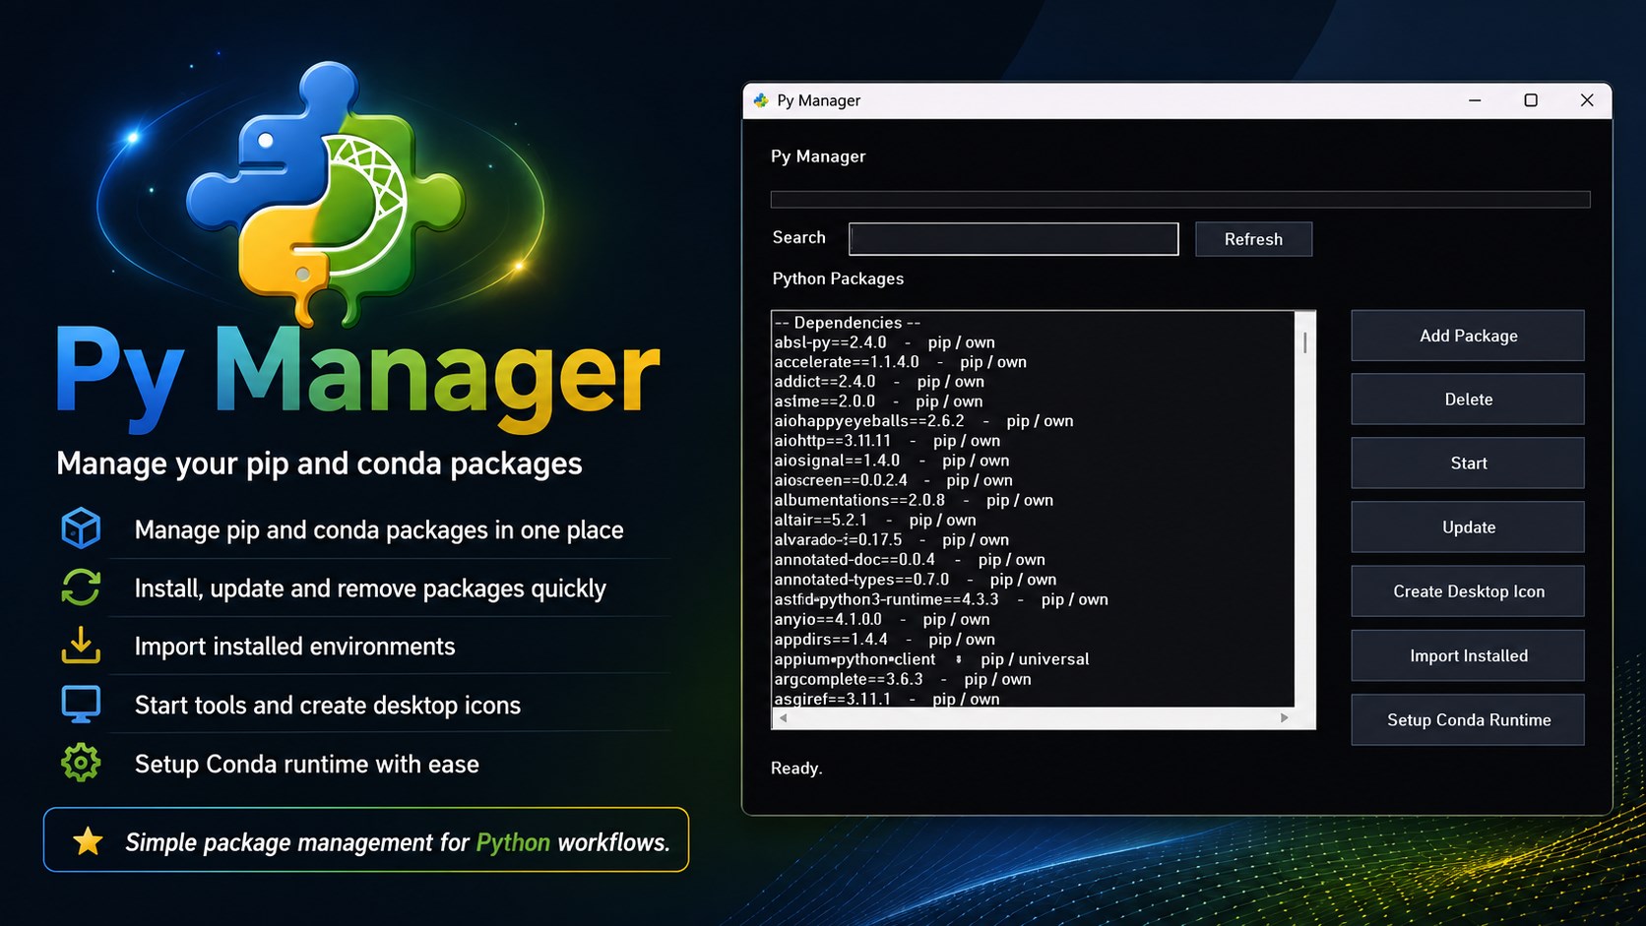The image size is (1646, 926).
Task: Select the albumentations==2.0.8 row
Action: click(1033, 500)
